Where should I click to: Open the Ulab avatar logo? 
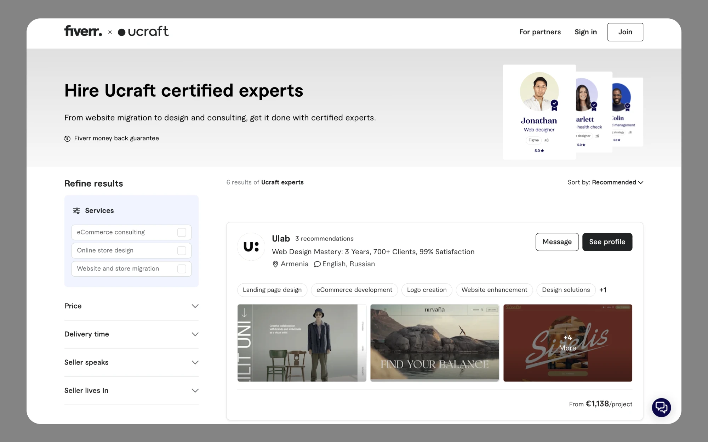(251, 246)
